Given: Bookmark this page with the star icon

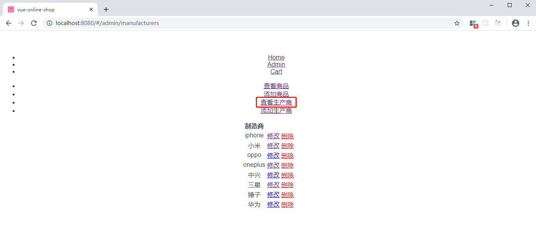Looking at the screenshot, I should coord(457,23).
